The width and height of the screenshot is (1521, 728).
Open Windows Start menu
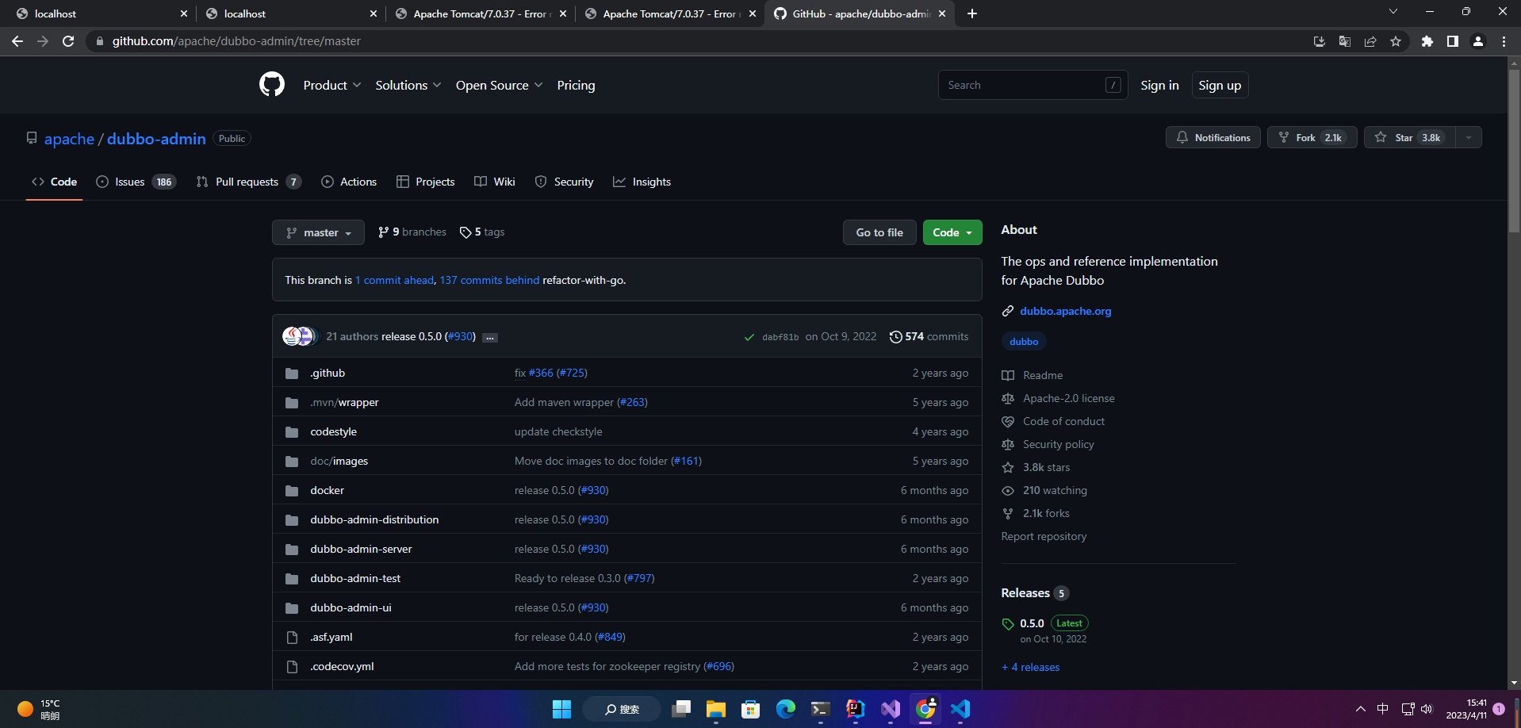[561, 709]
